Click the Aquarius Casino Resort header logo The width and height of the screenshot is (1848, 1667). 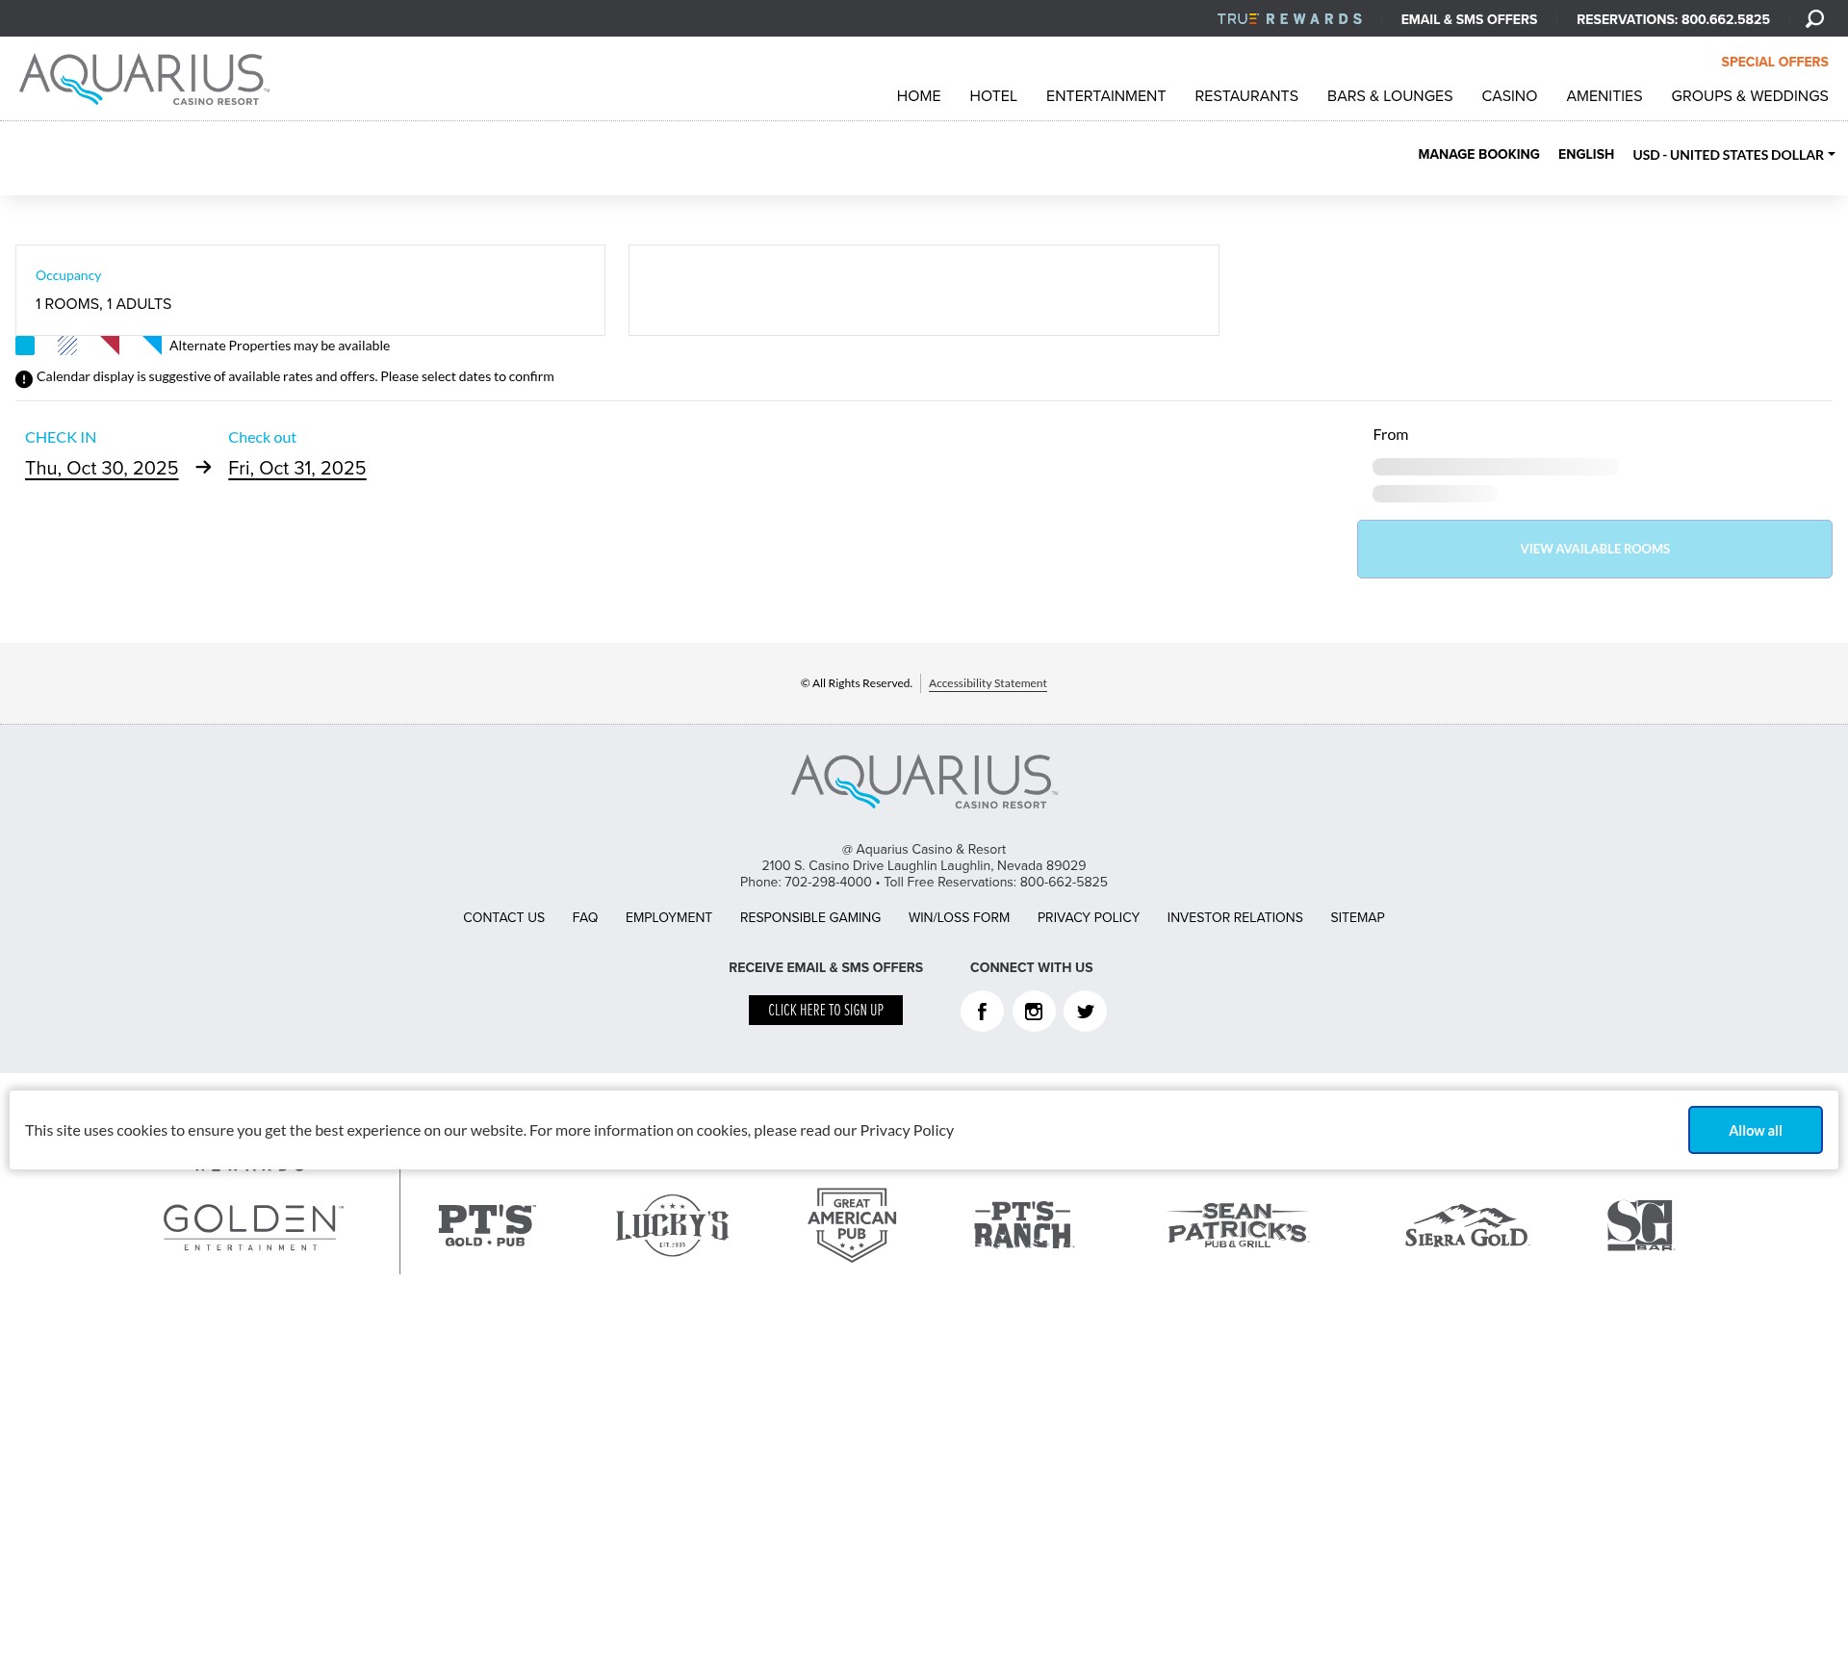coord(144,79)
